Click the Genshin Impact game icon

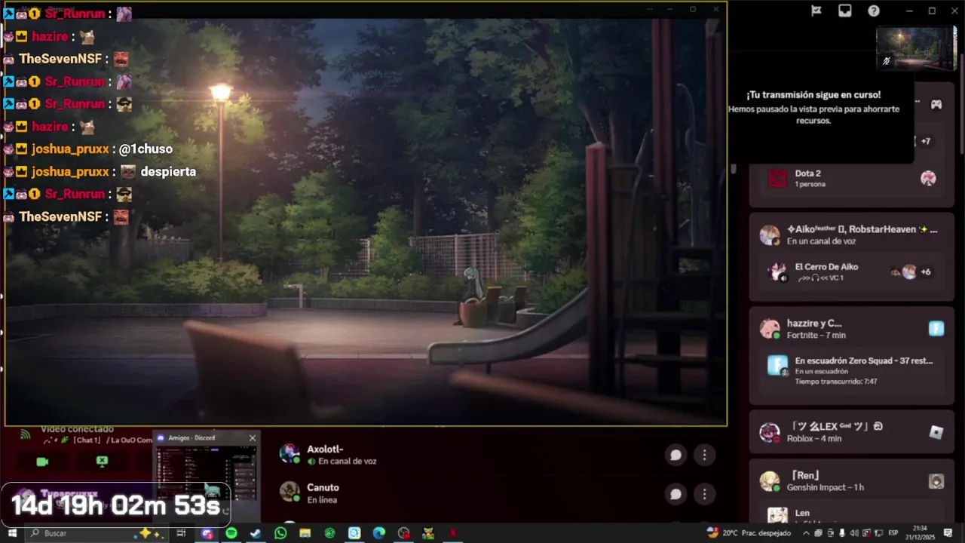point(936,481)
